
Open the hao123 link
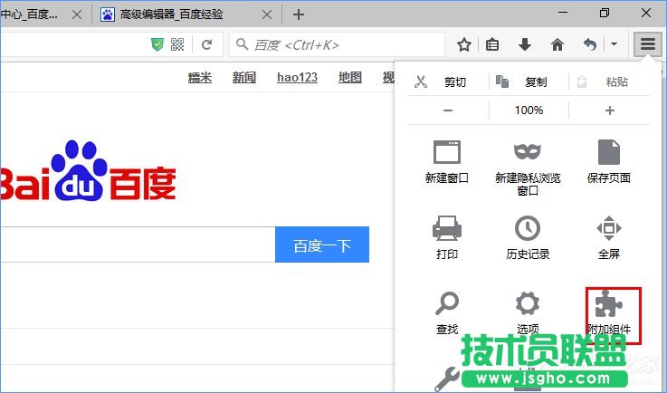[x=297, y=78]
